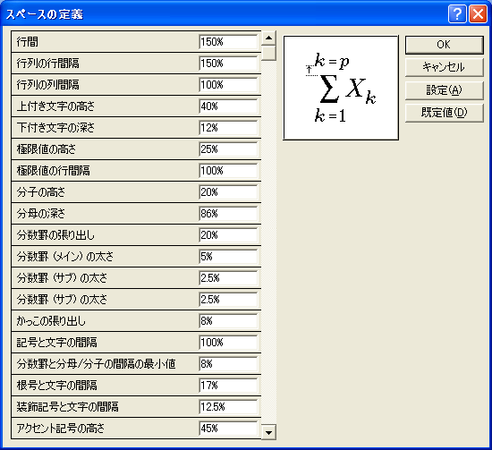Viewport: 492px width, 450px height.
Task: Click the 行間 value field
Action: click(228, 42)
